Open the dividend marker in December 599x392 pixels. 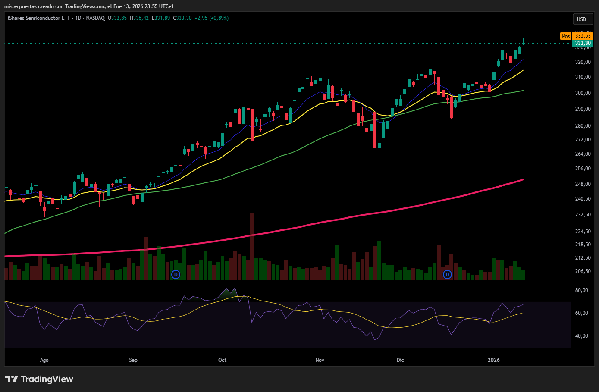click(x=447, y=274)
